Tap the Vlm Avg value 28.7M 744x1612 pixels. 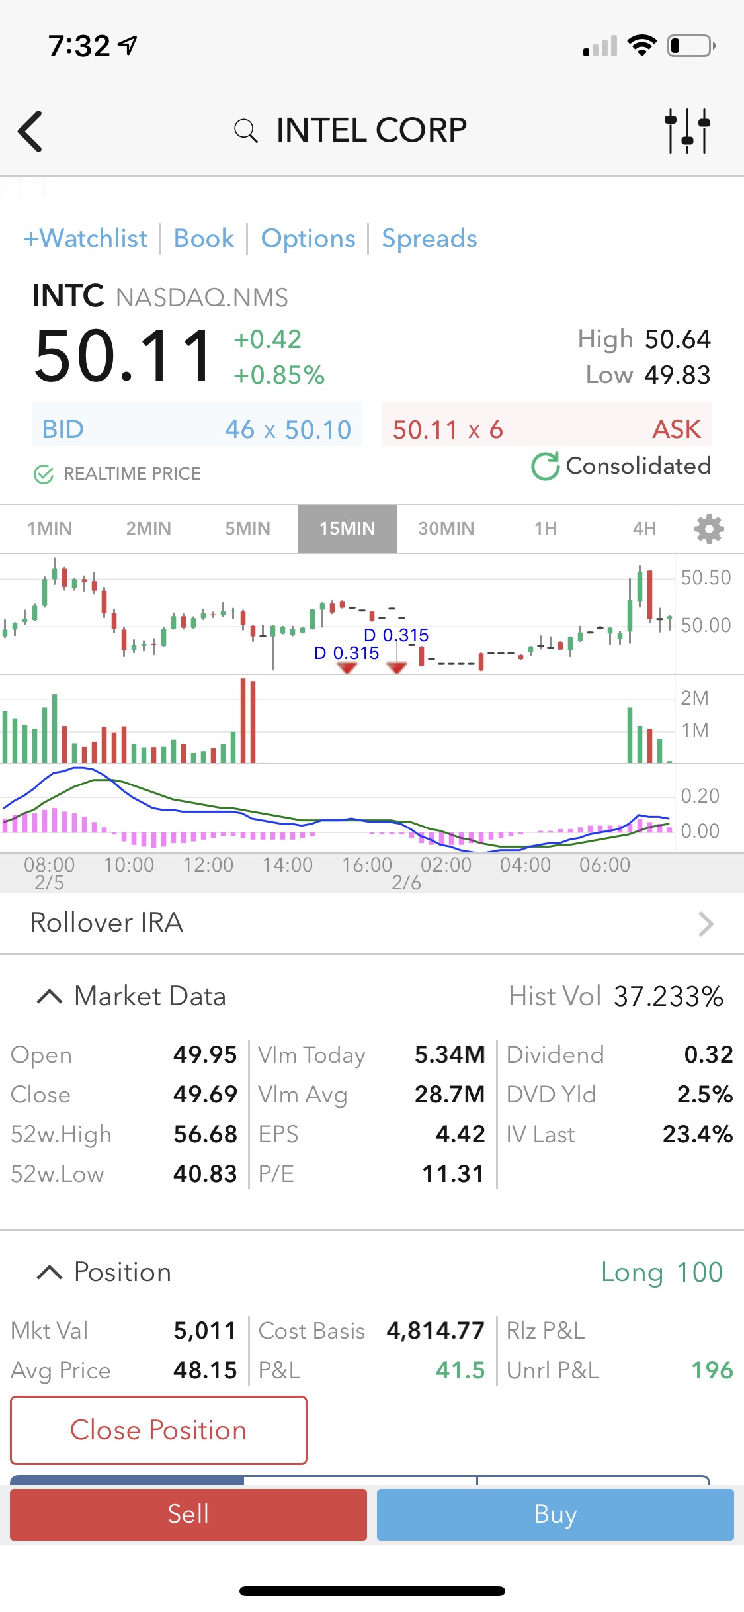pyautogui.click(x=450, y=1095)
